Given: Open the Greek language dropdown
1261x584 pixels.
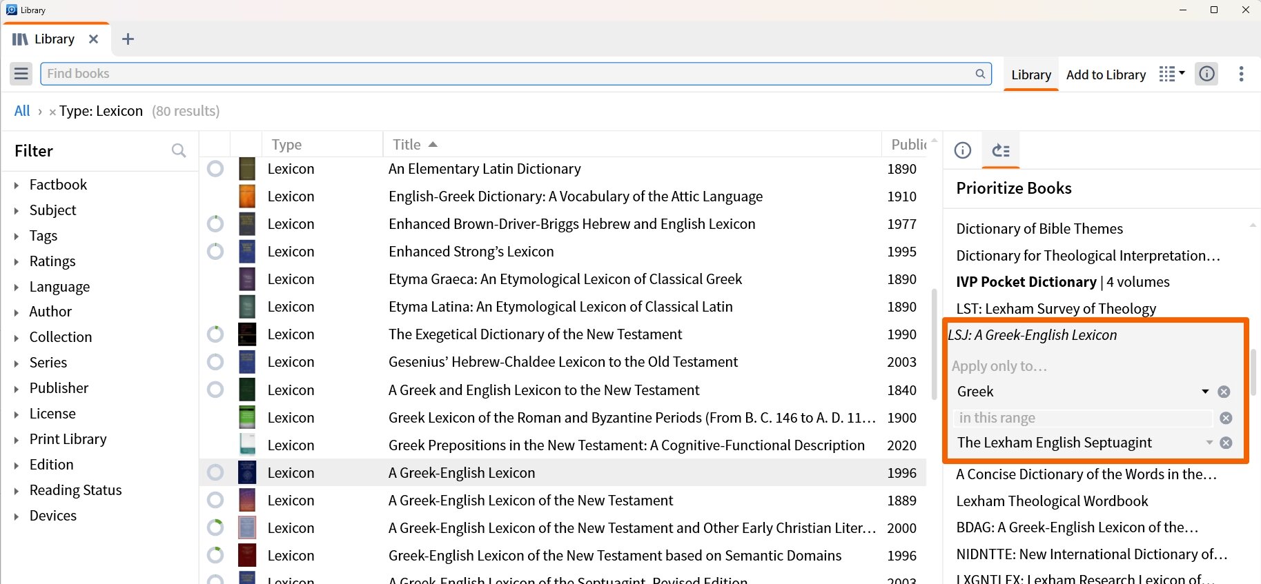Looking at the screenshot, I should pos(1205,392).
